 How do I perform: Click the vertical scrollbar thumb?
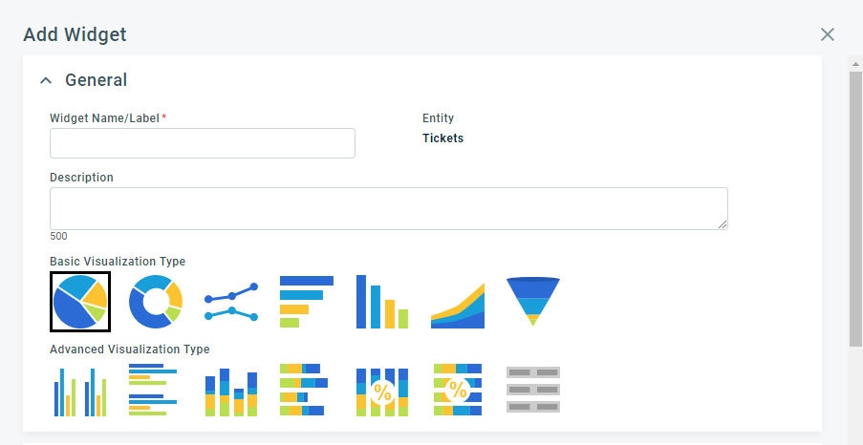(x=855, y=209)
